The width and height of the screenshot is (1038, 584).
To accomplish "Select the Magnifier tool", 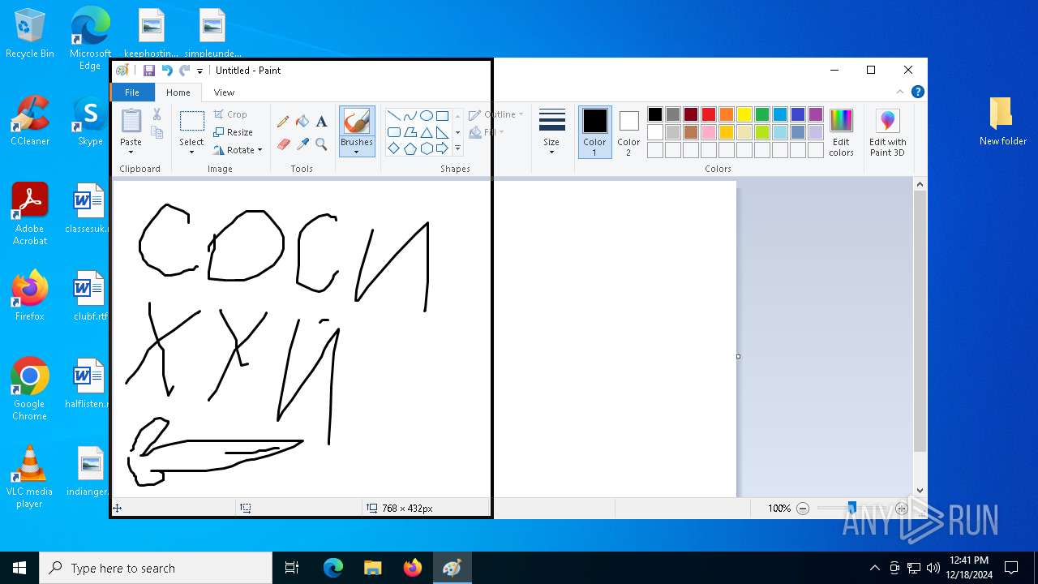I will [x=321, y=144].
